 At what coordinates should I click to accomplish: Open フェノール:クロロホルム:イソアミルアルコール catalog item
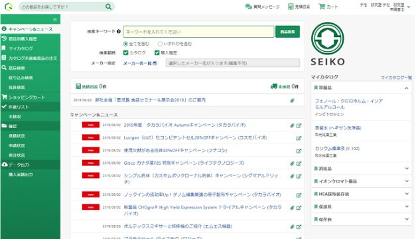point(349,104)
